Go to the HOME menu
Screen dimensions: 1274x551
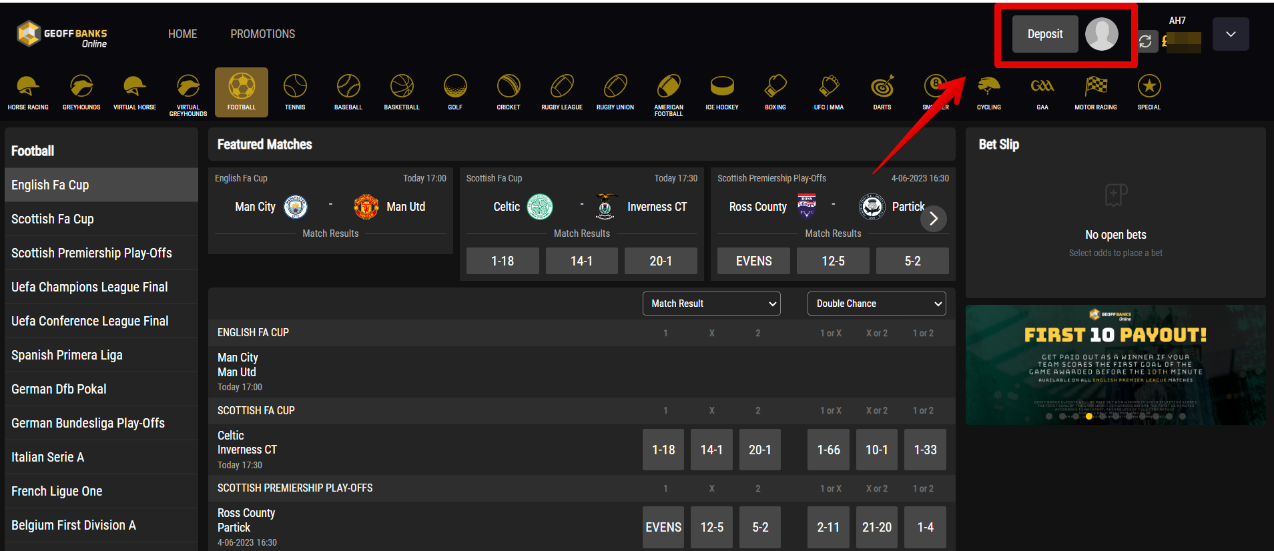[182, 34]
